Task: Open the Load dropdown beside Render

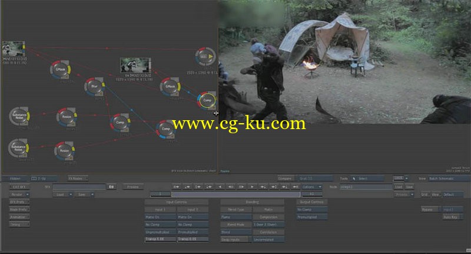Action: click(x=63, y=194)
